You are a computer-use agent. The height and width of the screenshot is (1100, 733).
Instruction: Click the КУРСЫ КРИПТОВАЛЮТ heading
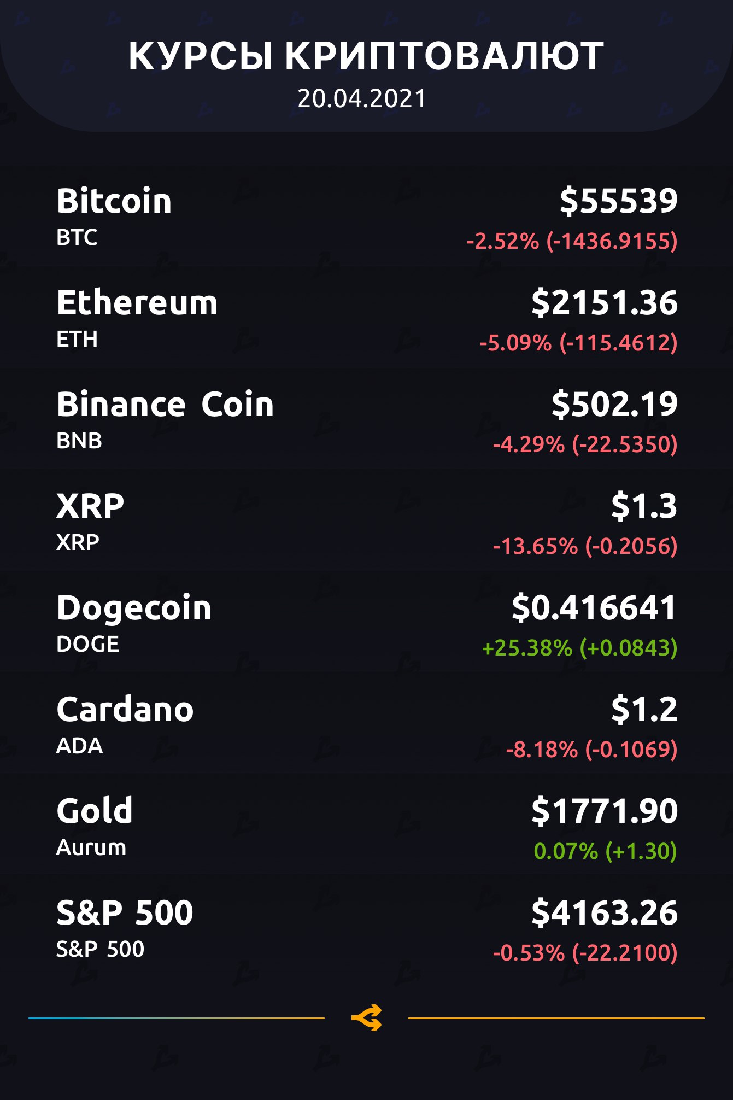point(366,56)
